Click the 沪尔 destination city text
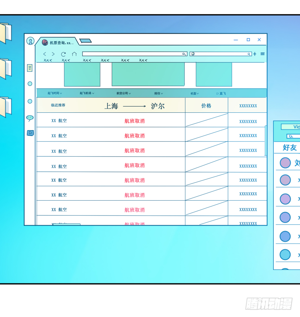 click(158, 106)
